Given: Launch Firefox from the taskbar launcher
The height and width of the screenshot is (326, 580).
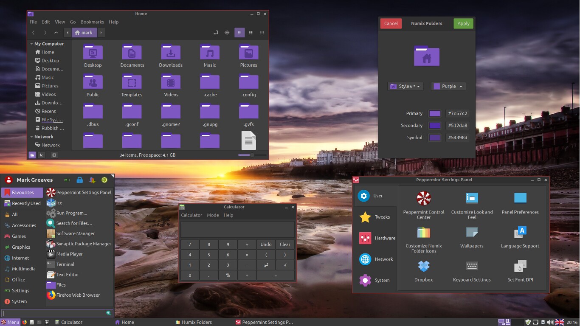Looking at the screenshot, I should (24, 322).
